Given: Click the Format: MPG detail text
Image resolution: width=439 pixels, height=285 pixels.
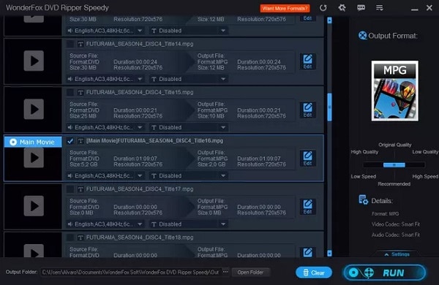Looking at the screenshot, I should pos(386,214).
